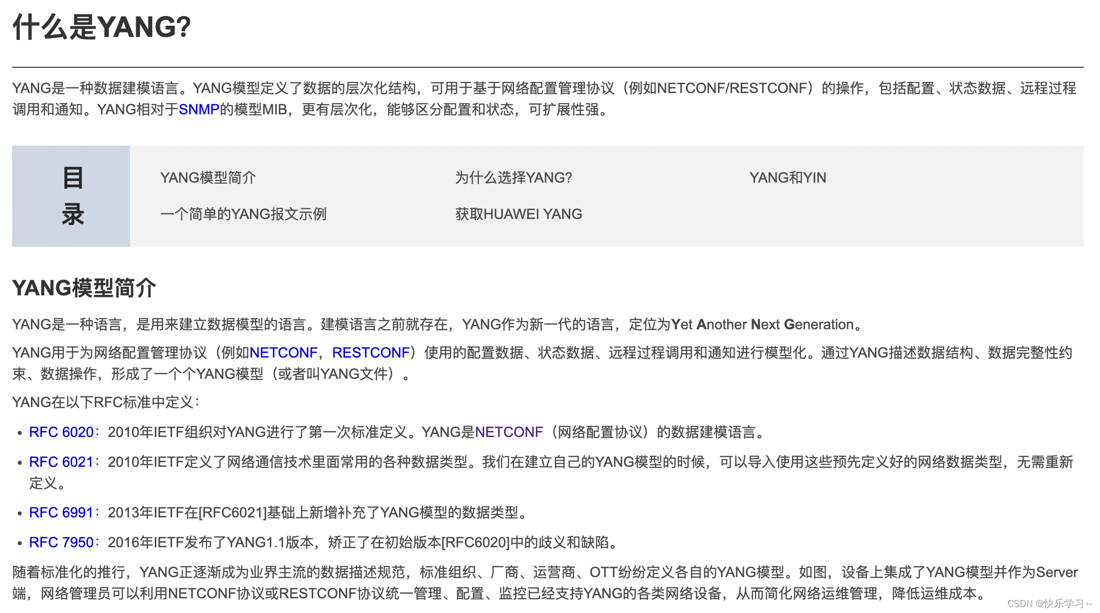Screen dimensions: 1100x613
Task: Go to the YANG模型简介 table of contents entry
Action: [x=208, y=178]
